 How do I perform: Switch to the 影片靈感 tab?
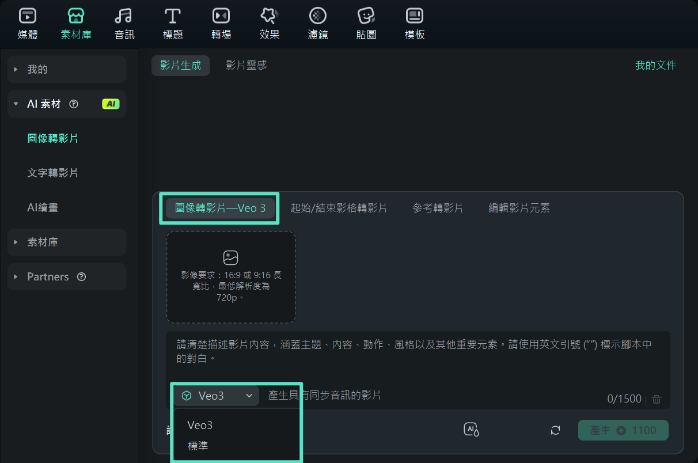point(246,65)
